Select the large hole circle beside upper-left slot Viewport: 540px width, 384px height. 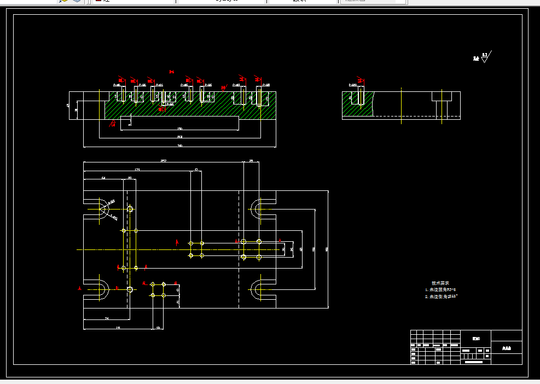(x=130, y=209)
